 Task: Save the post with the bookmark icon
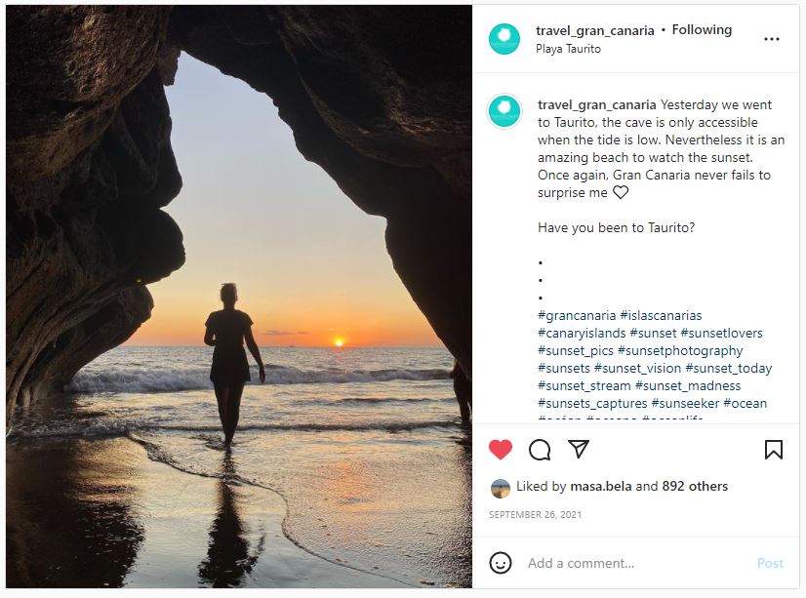[774, 450]
